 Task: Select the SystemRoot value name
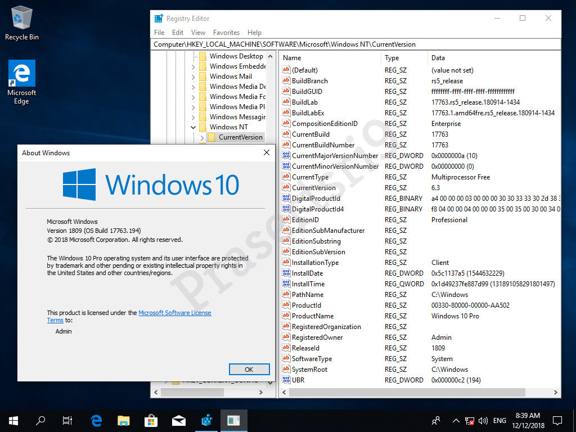(x=309, y=369)
